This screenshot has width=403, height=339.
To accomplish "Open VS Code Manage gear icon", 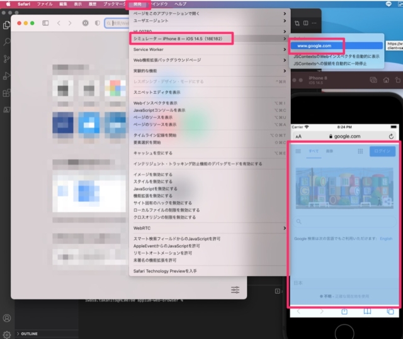I will [7, 335].
